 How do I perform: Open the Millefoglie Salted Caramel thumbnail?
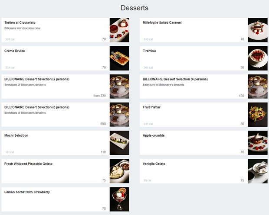pyautogui.click(x=258, y=30)
